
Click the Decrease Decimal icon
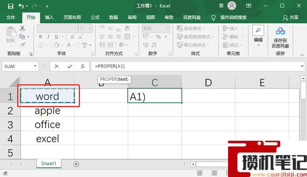pos(154,45)
